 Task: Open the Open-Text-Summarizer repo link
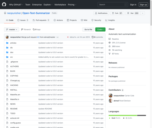pos(36,13)
